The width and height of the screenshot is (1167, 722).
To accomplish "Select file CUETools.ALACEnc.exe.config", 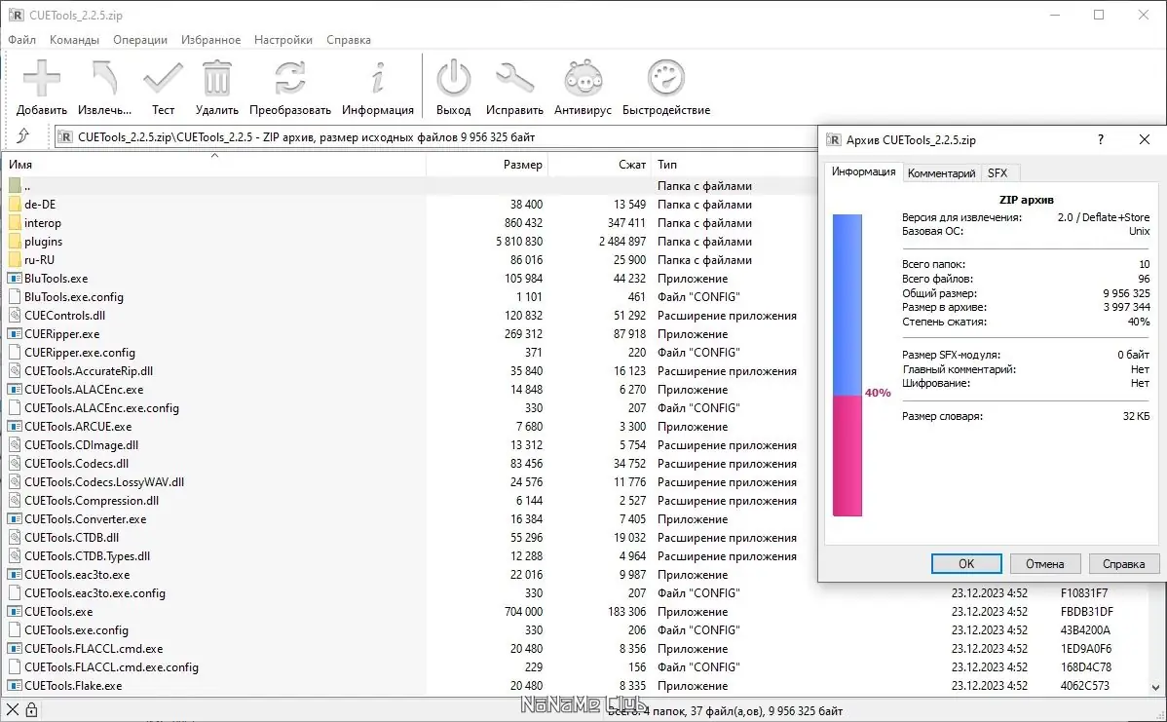I will (x=101, y=408).
